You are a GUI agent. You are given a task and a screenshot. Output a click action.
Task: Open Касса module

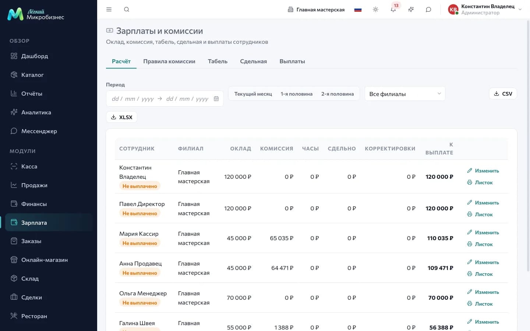(49, 166)
